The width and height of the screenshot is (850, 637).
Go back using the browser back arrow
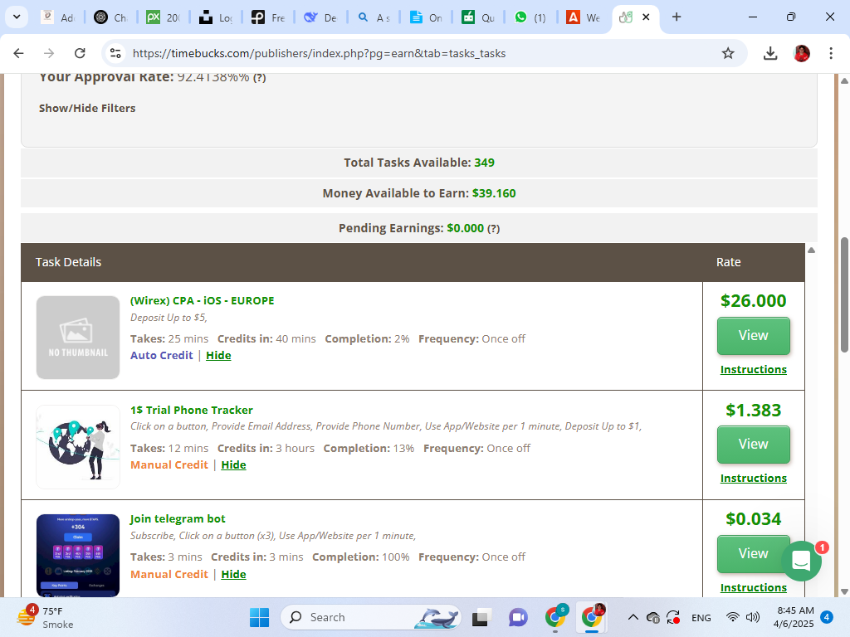point(19,53)
